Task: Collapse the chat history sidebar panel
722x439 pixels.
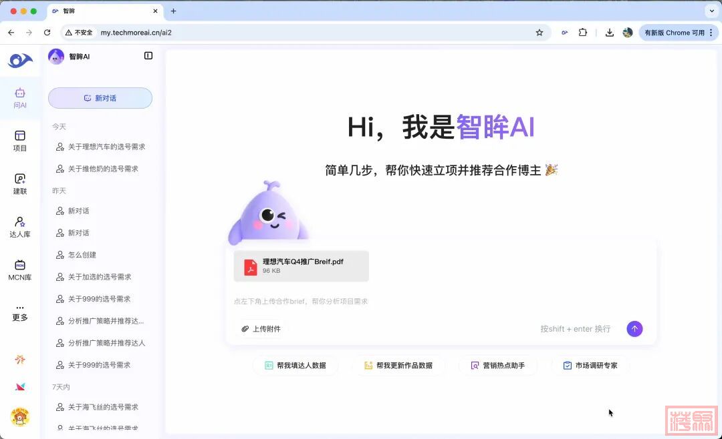Action: (148, 56)
